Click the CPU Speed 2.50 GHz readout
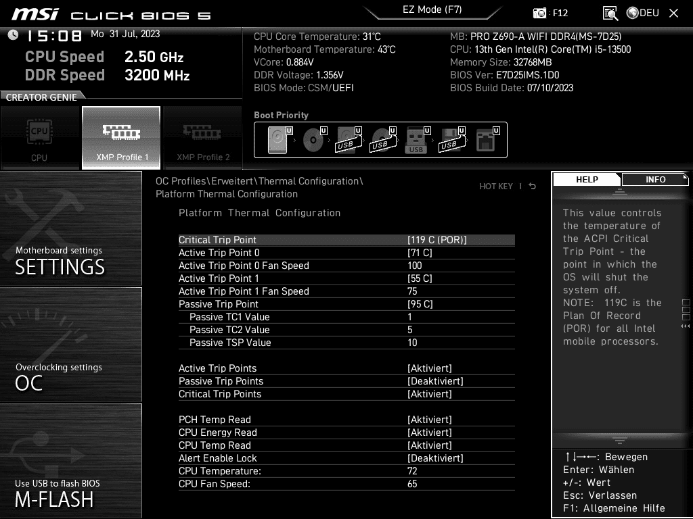The image size is (693, 519). (104, 57)
